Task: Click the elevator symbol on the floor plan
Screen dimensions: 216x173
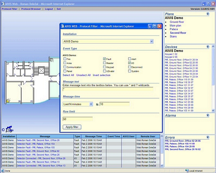Action: [x=41, y=71]
